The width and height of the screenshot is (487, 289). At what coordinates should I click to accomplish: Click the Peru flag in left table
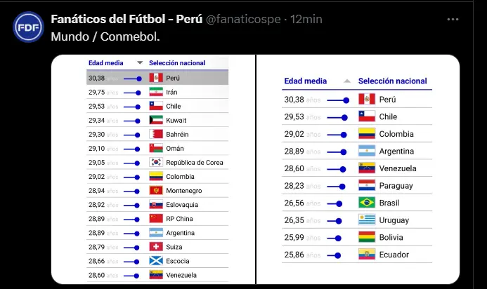156,78
